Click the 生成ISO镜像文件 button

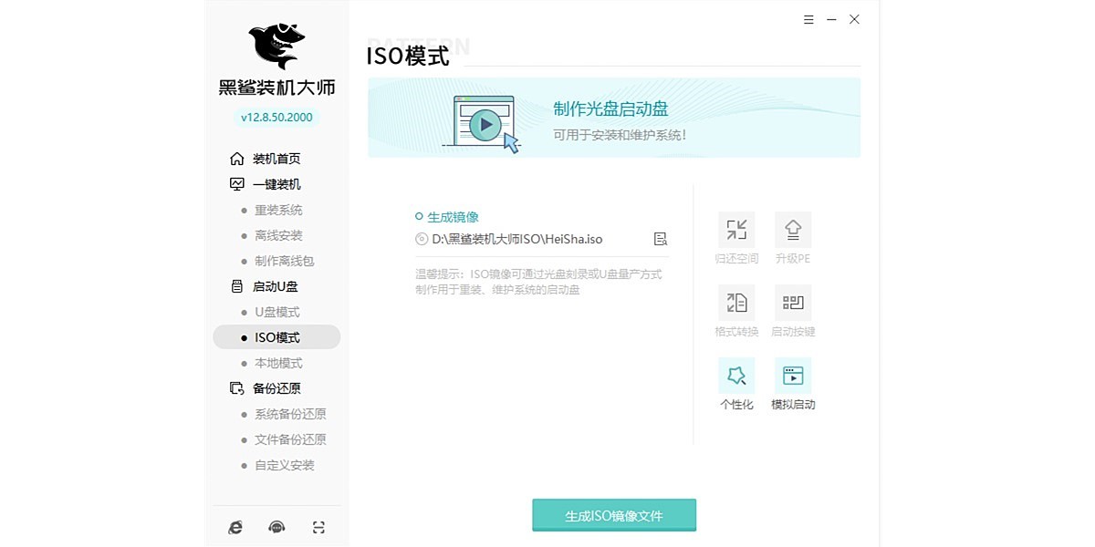(x=614, y=515)
